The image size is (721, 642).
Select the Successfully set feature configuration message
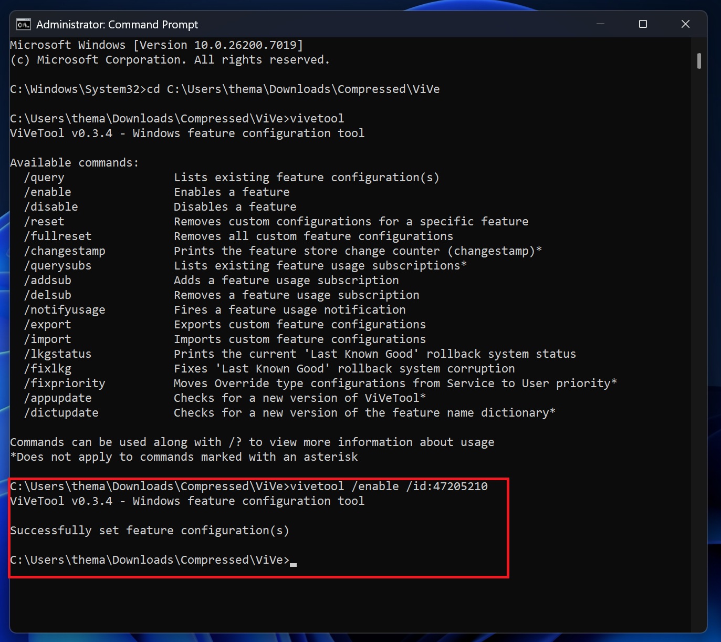(x=149, y=530)
